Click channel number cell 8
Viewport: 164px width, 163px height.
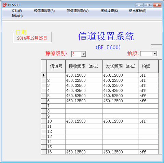click(x=56, y=111)
